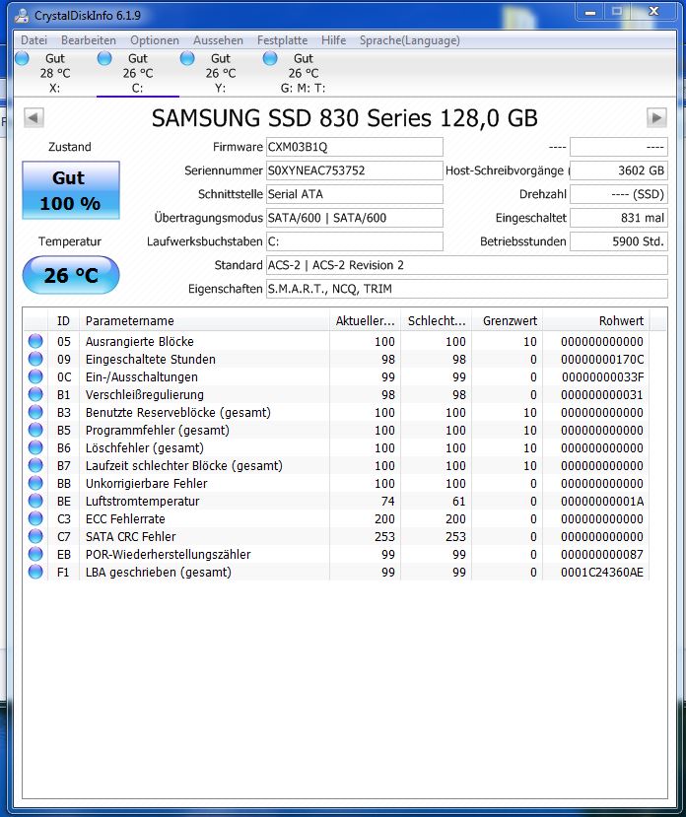Image resolution: width=686 pixels, height=817 pixels.
Task: Click status orb for Ein-/Ausschaltungen
Action: pyautogui.click(x=35, y=376)
